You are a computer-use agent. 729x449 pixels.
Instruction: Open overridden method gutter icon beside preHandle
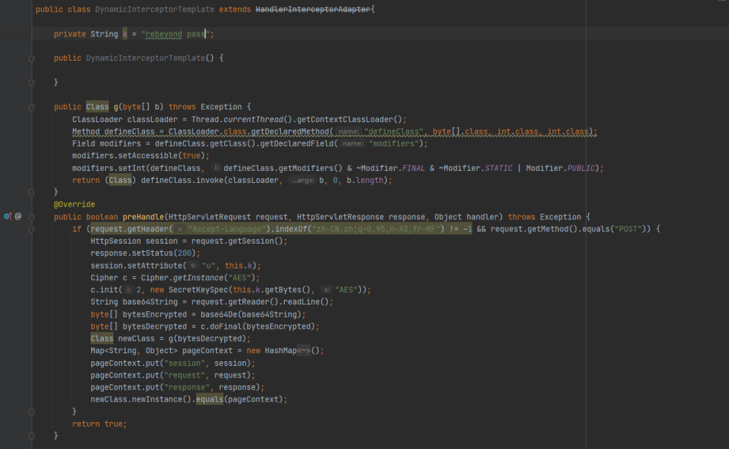[x=7, y=216]
